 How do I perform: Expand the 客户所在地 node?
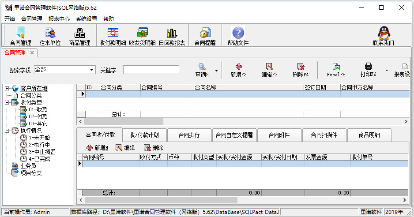pos(7,89)
